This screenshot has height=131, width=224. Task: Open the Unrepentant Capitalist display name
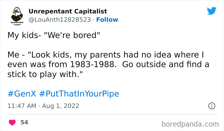pyautogui.click(x=68, y=12)
